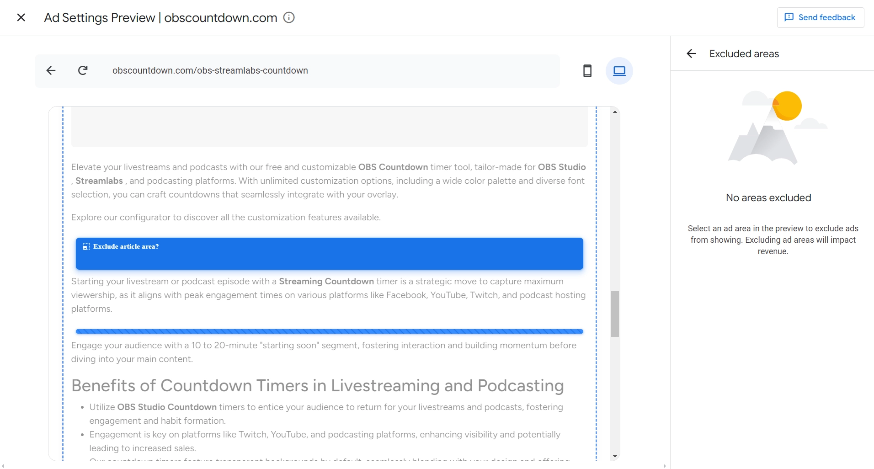The image size is (874, 469).
Task: Select the striped blue ad placement bar
Action: pyautogui.click(x=329, y=331)
